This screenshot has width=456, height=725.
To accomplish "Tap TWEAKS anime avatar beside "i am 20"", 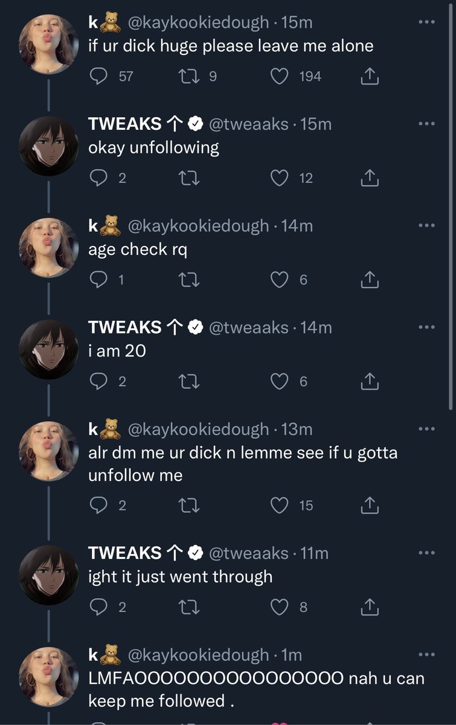I will click(48, 350).
